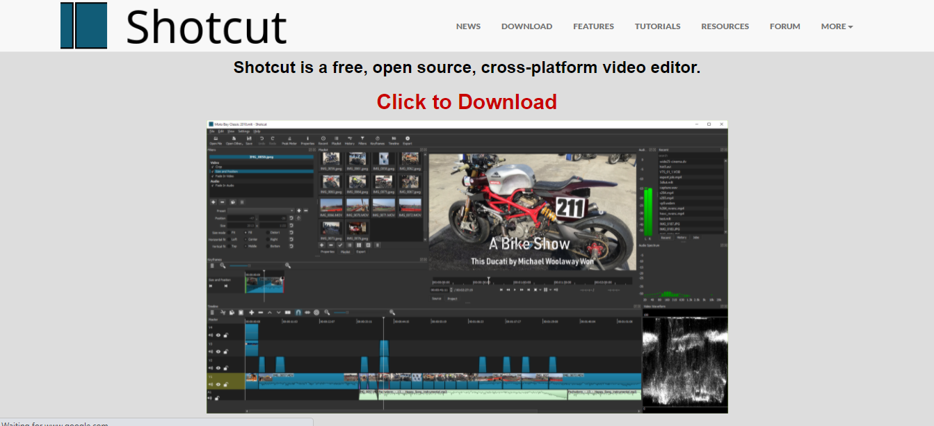Open the RESOURCES navigation link
Viewport: 934px width, 426px height.
coord(725,26)
